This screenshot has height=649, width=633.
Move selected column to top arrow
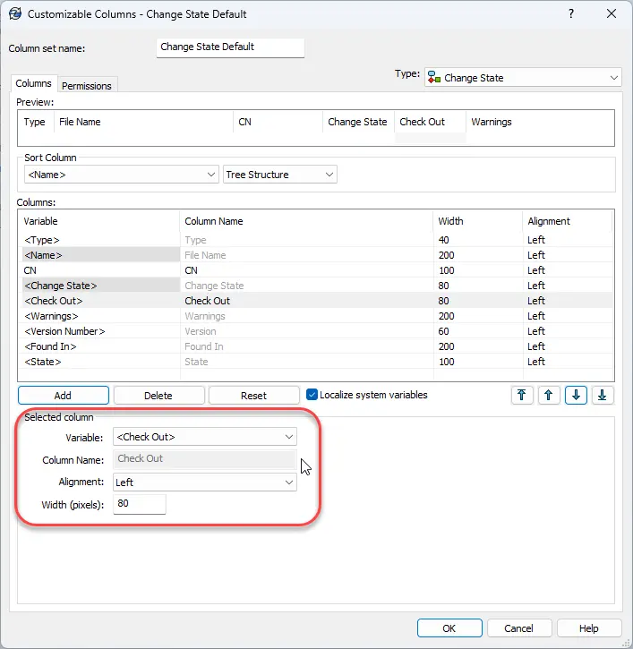point(522,395)
